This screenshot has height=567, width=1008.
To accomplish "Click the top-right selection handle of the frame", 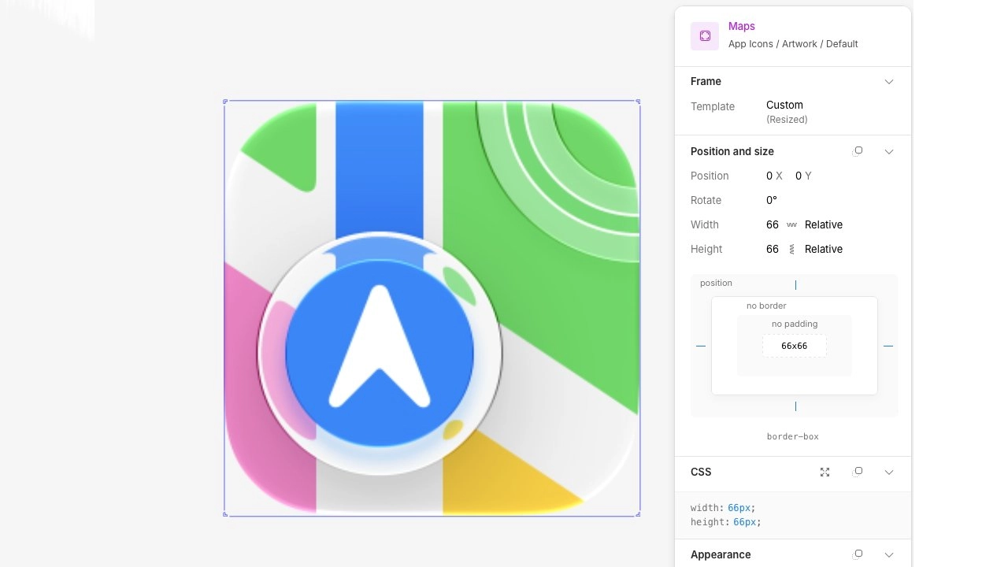I will [x=638, y=102].
